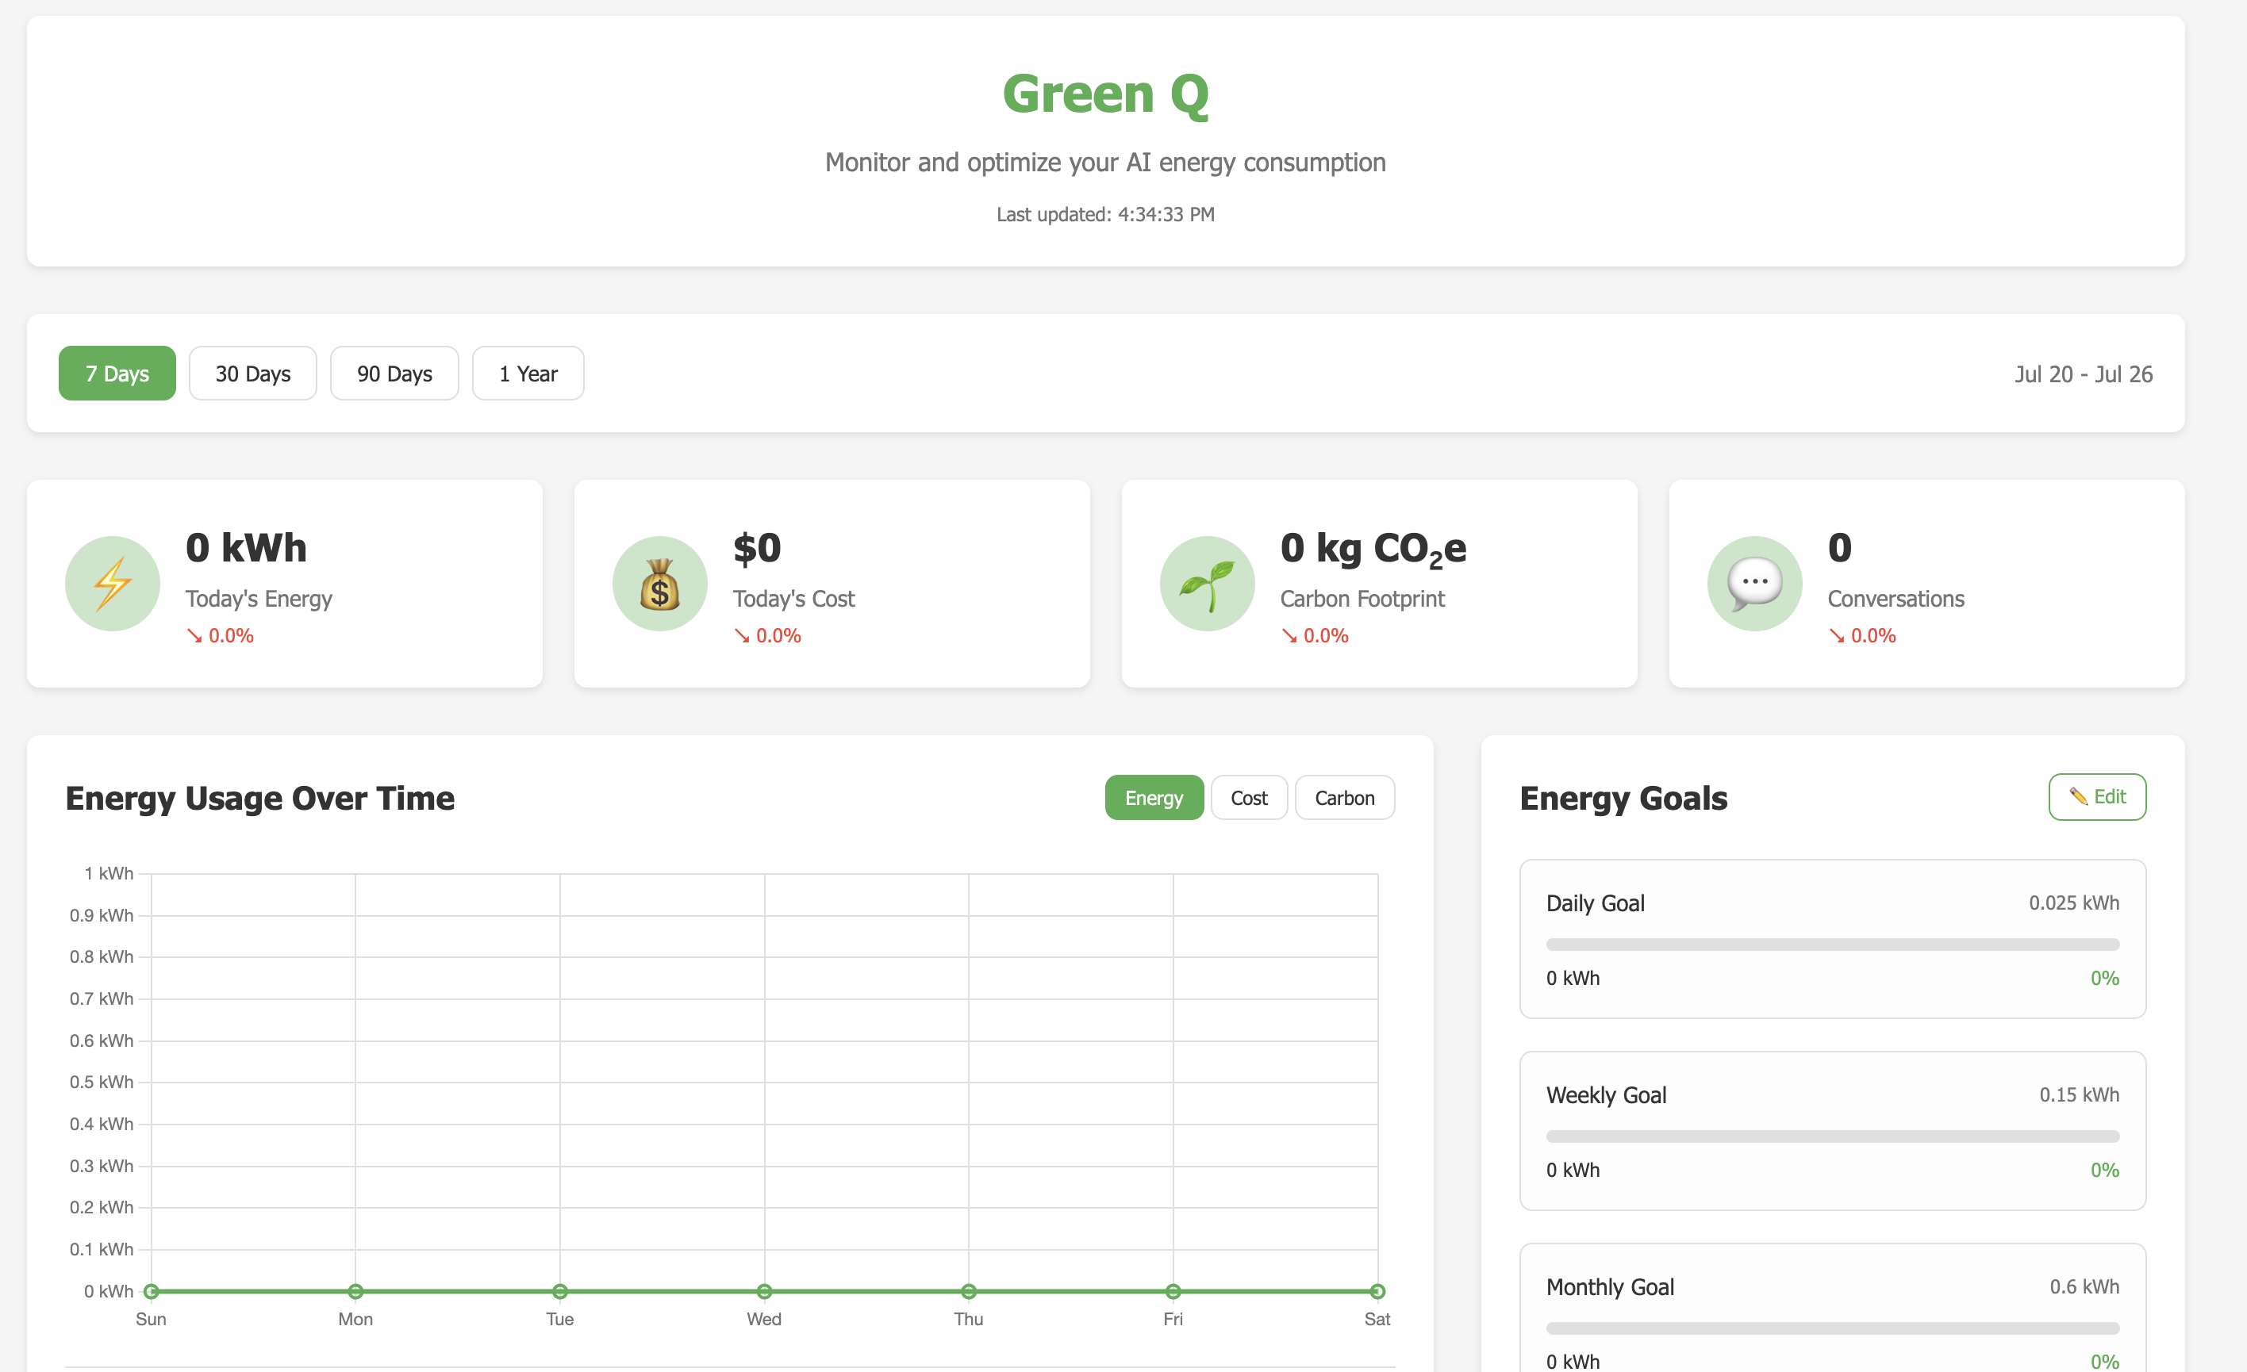This screenshot has height=1372, width=2247.
Task: Click the Daily Goal progress bar
Action: 1832,945
